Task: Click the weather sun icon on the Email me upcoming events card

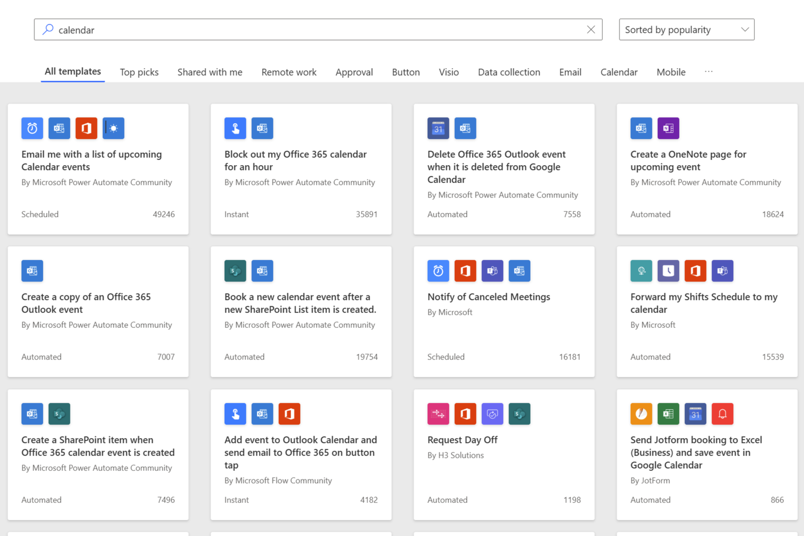Action: (114, 128)
